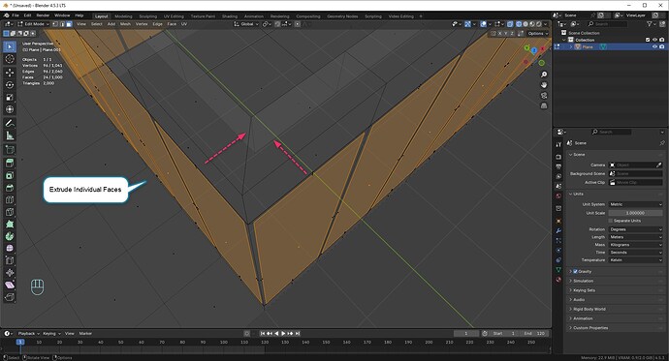Open the File menu

point(16,15)
